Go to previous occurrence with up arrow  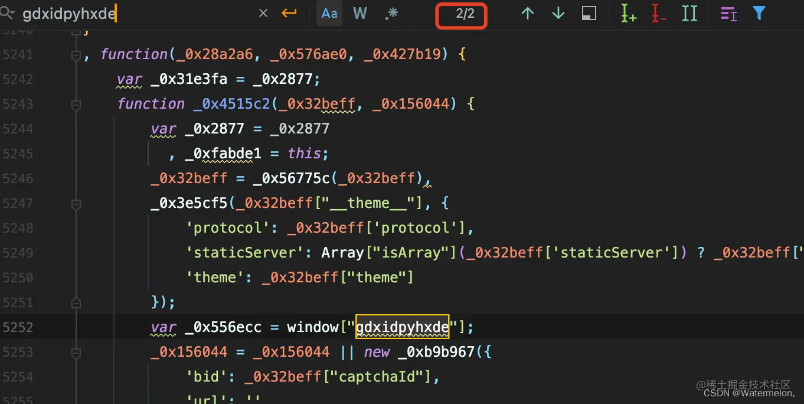click(528, 14)
